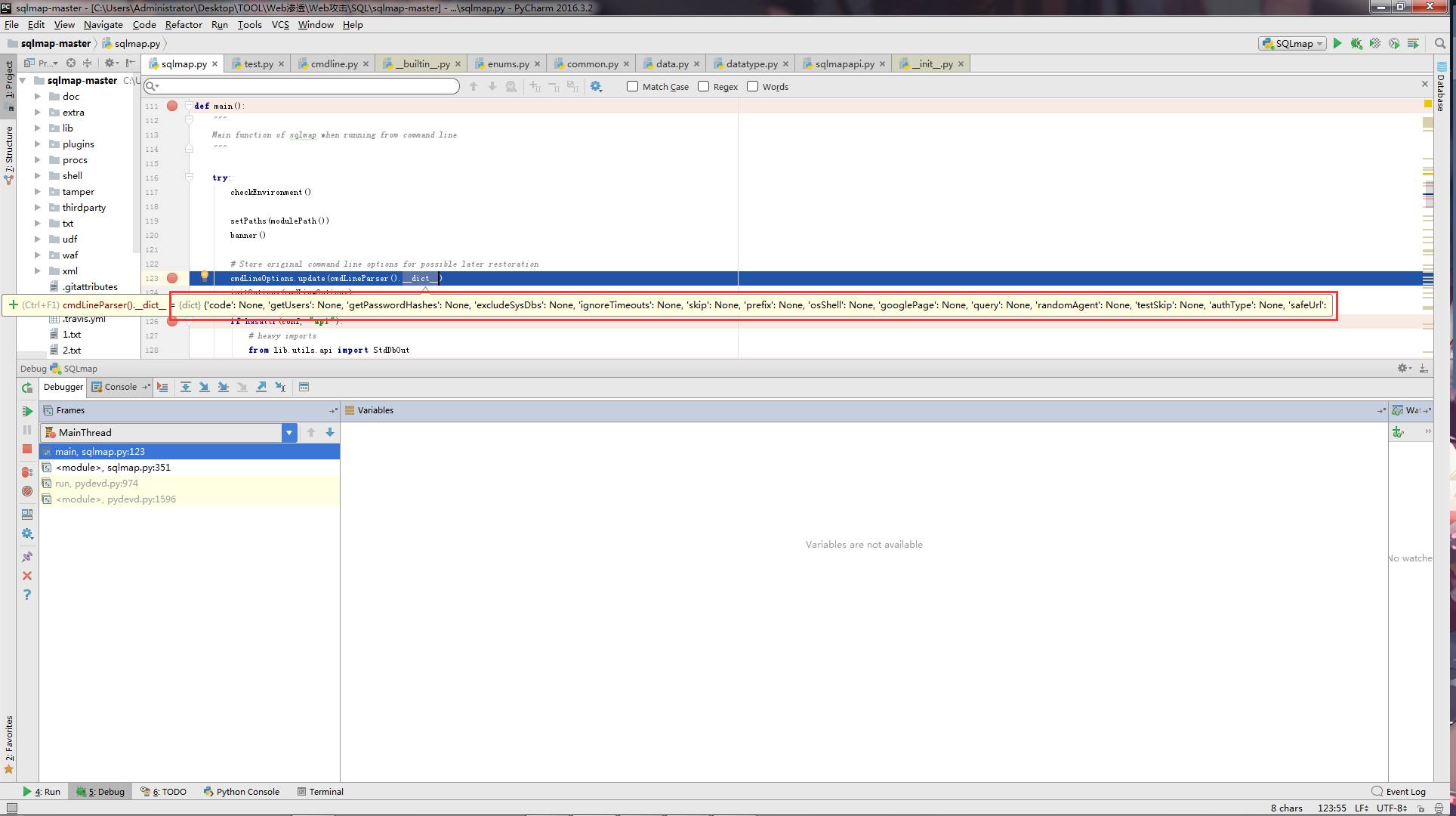Toggle breakpoint on line 126

tap(172, 321)
